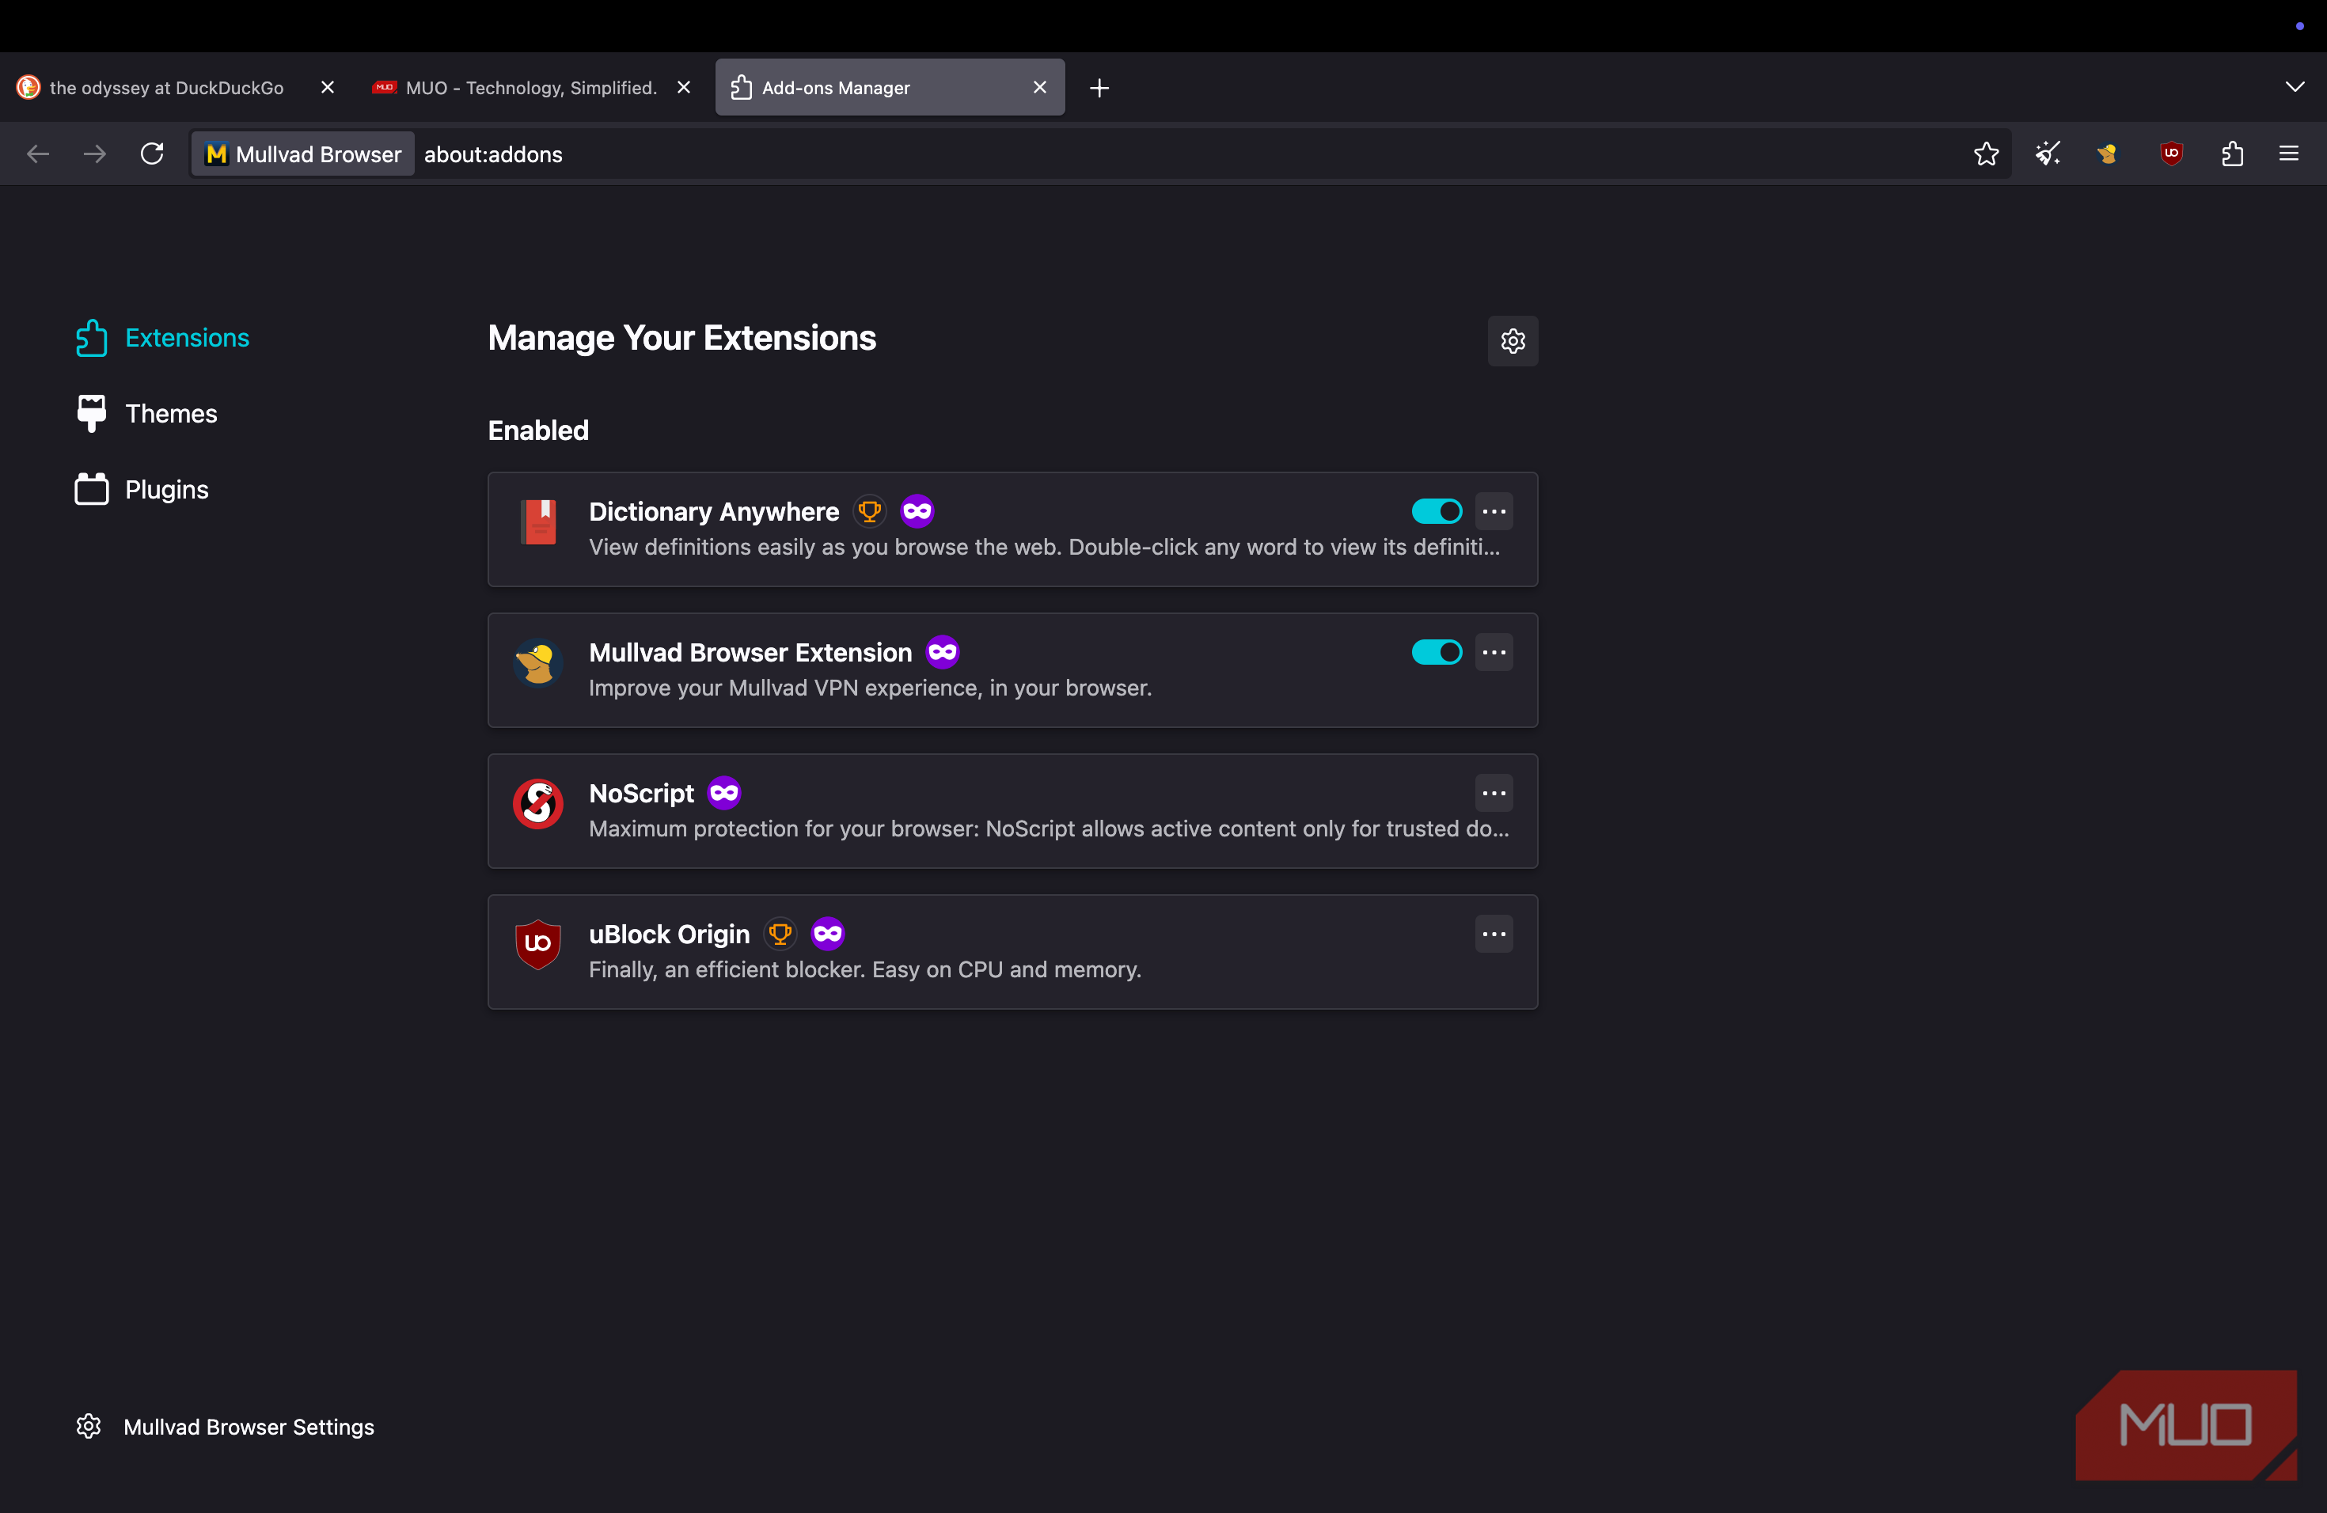Image resolution: width=2327 pixels, height=1513 pixels.
Task: Select the Add-ons Manager tab
Action: point(890,88)
